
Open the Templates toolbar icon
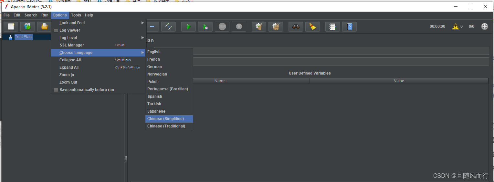27,26
